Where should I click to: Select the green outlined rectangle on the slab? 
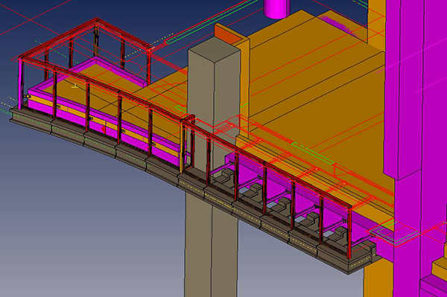312,153
